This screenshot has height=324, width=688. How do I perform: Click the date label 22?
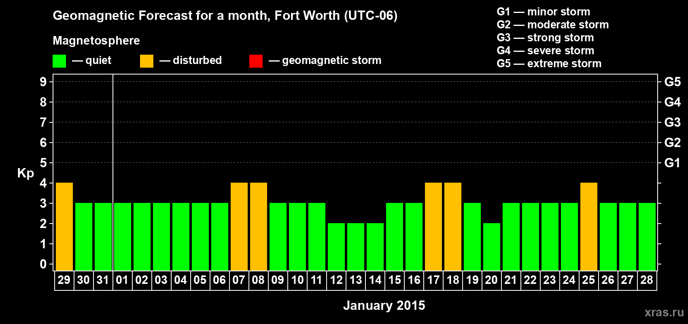[x=530, y=280]
